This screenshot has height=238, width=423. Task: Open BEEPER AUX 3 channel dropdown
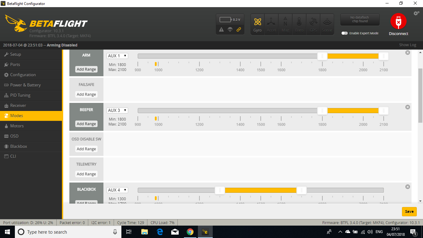(117, 110)
